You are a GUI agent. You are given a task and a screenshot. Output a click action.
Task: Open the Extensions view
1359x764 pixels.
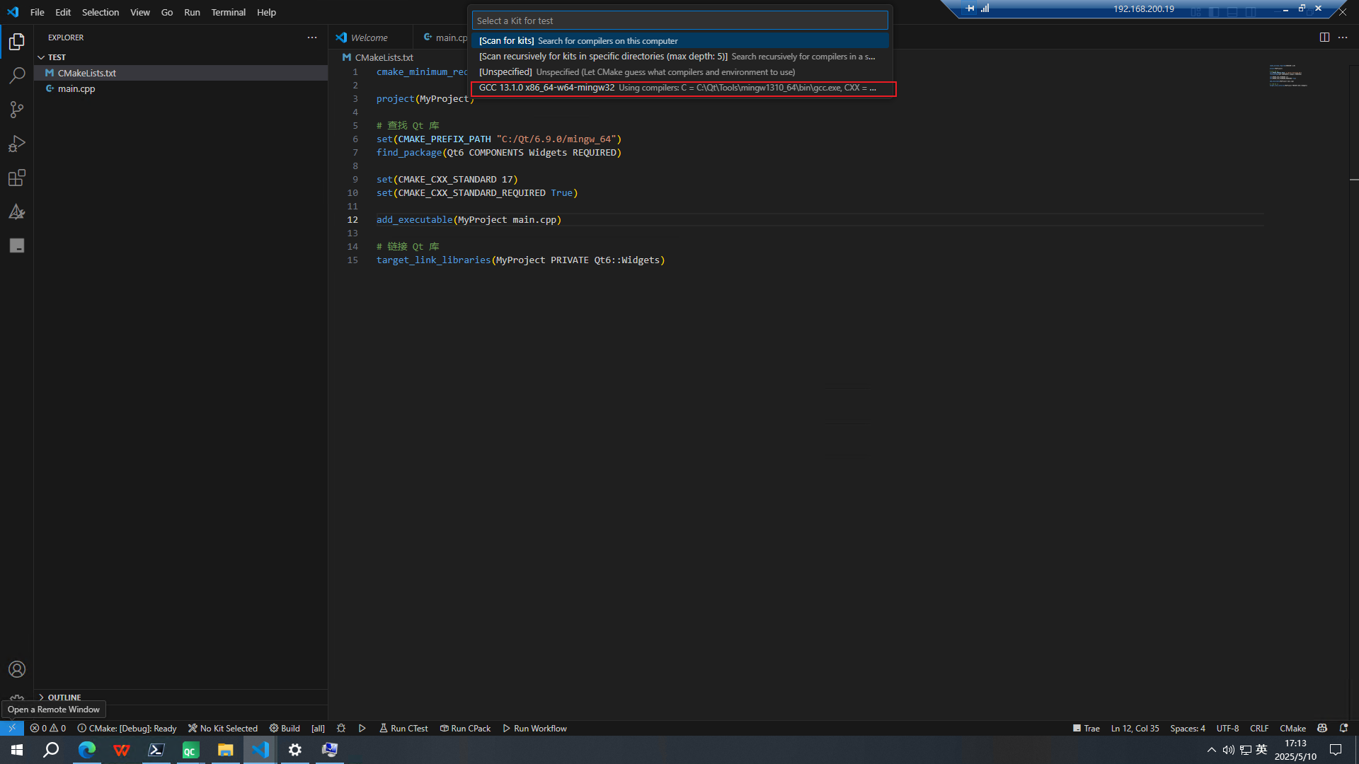[x=17, y=178]
